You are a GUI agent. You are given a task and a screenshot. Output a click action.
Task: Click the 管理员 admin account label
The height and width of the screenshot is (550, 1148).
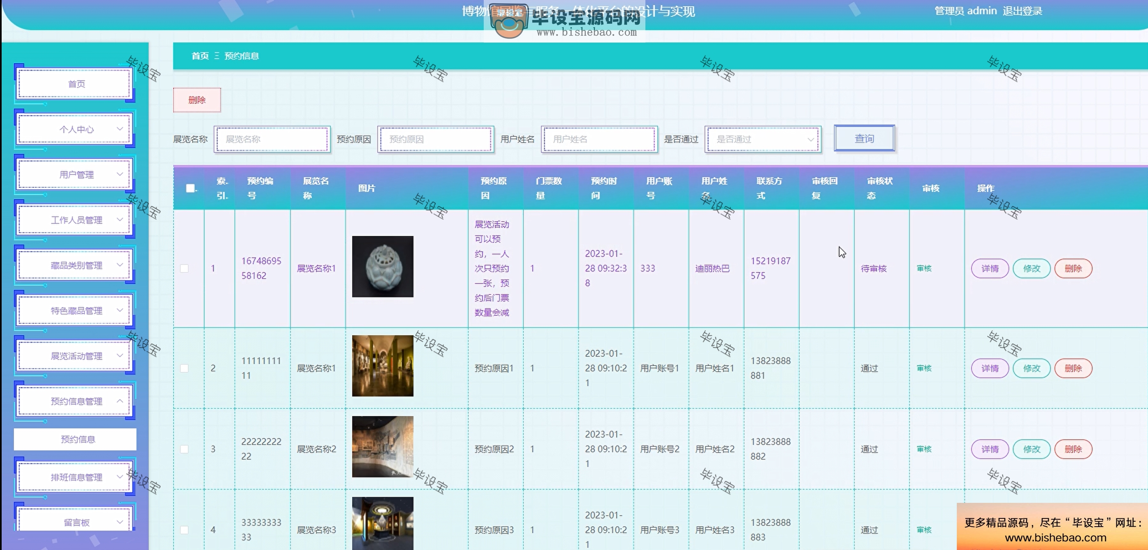965,11
